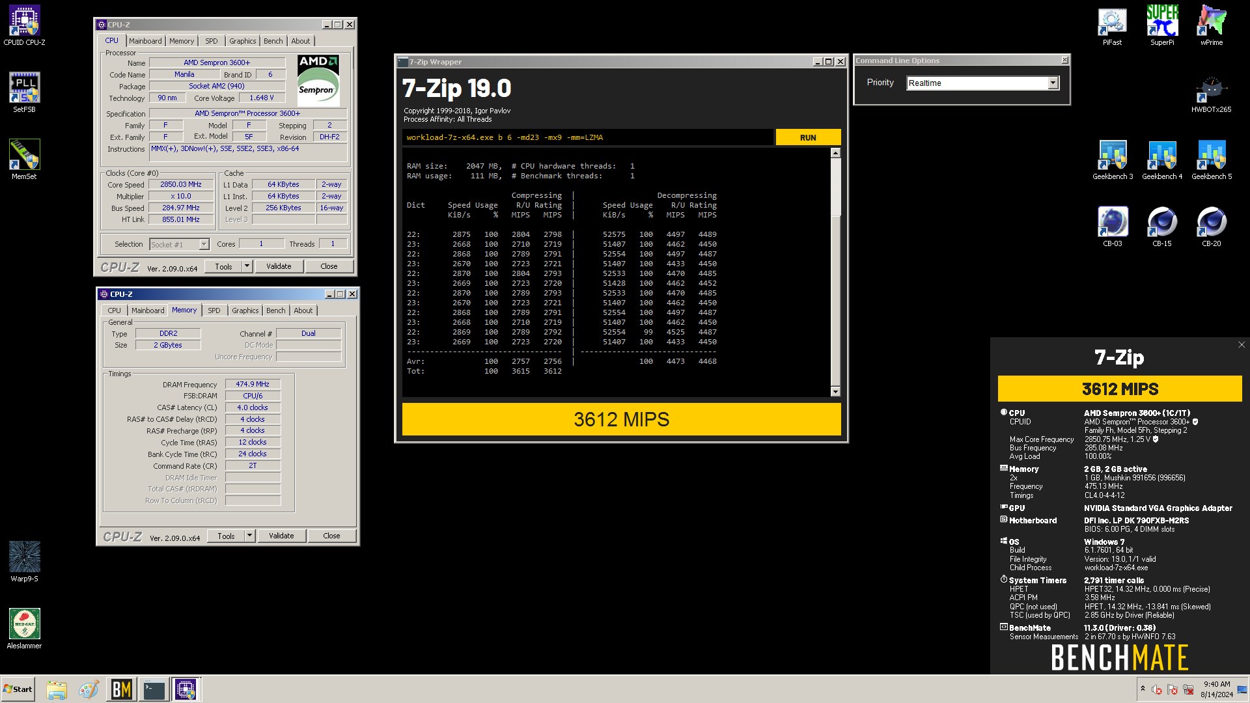Image resolution: width=1250 pixels, height=703 pixels.
Task: Open Geekbench 3 shortcut
Action: [x=1113, y=160]
